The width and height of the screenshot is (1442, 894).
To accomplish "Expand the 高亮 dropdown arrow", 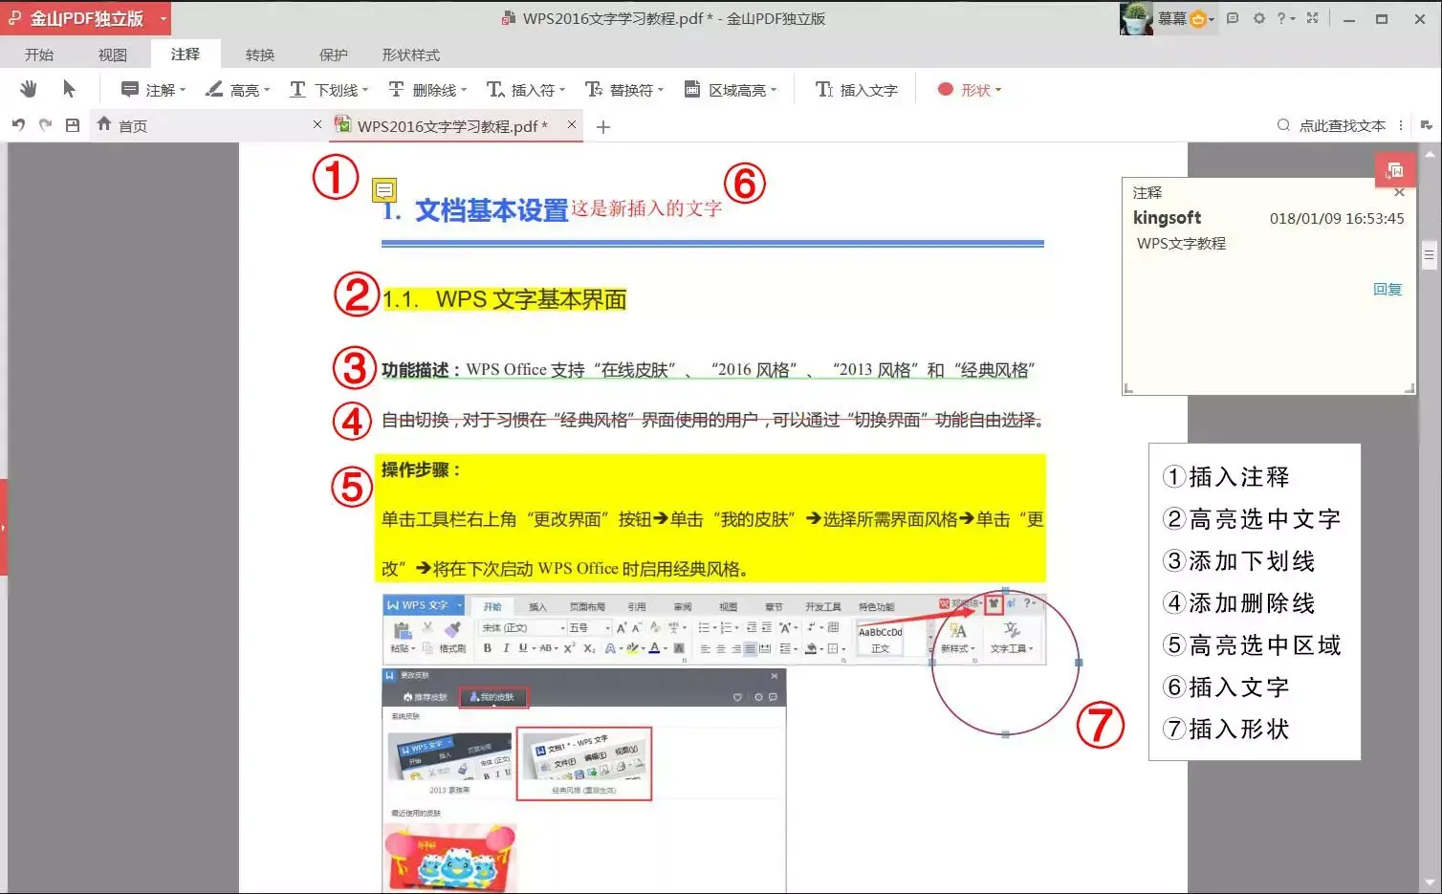I will coord(267,90).
